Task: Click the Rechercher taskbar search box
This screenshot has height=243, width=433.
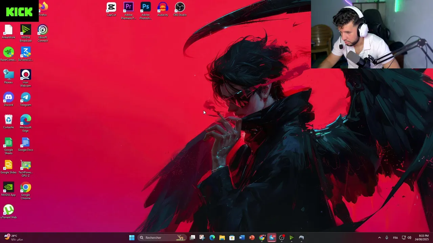Action: click(163, 238)
